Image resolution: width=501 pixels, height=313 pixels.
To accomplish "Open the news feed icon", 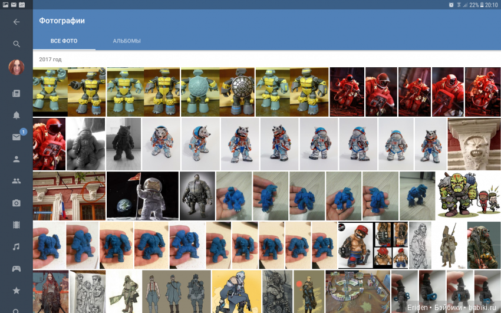I will click(x=17, y=93).
